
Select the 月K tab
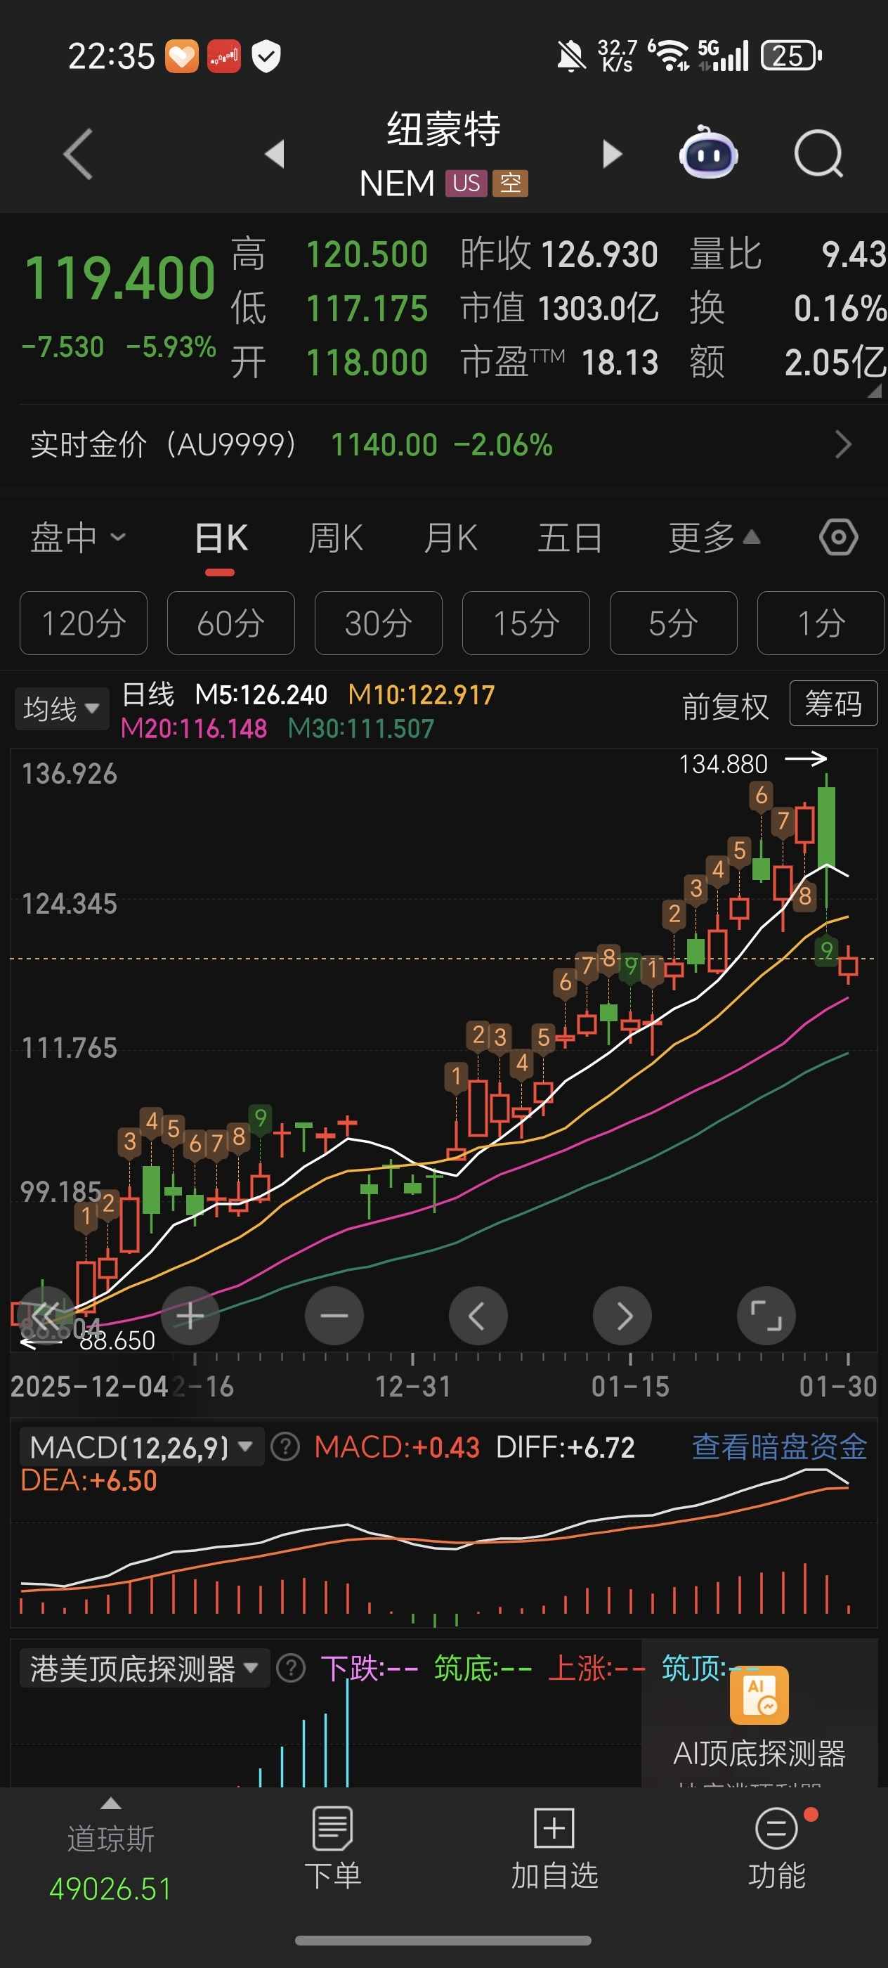click(x=450, y=537)
